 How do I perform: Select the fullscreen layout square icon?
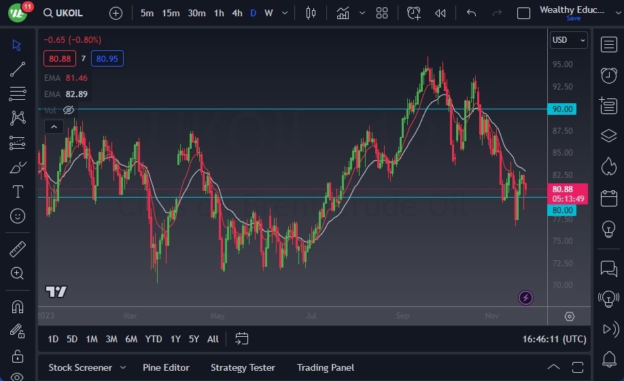click(x=523, y=13)
